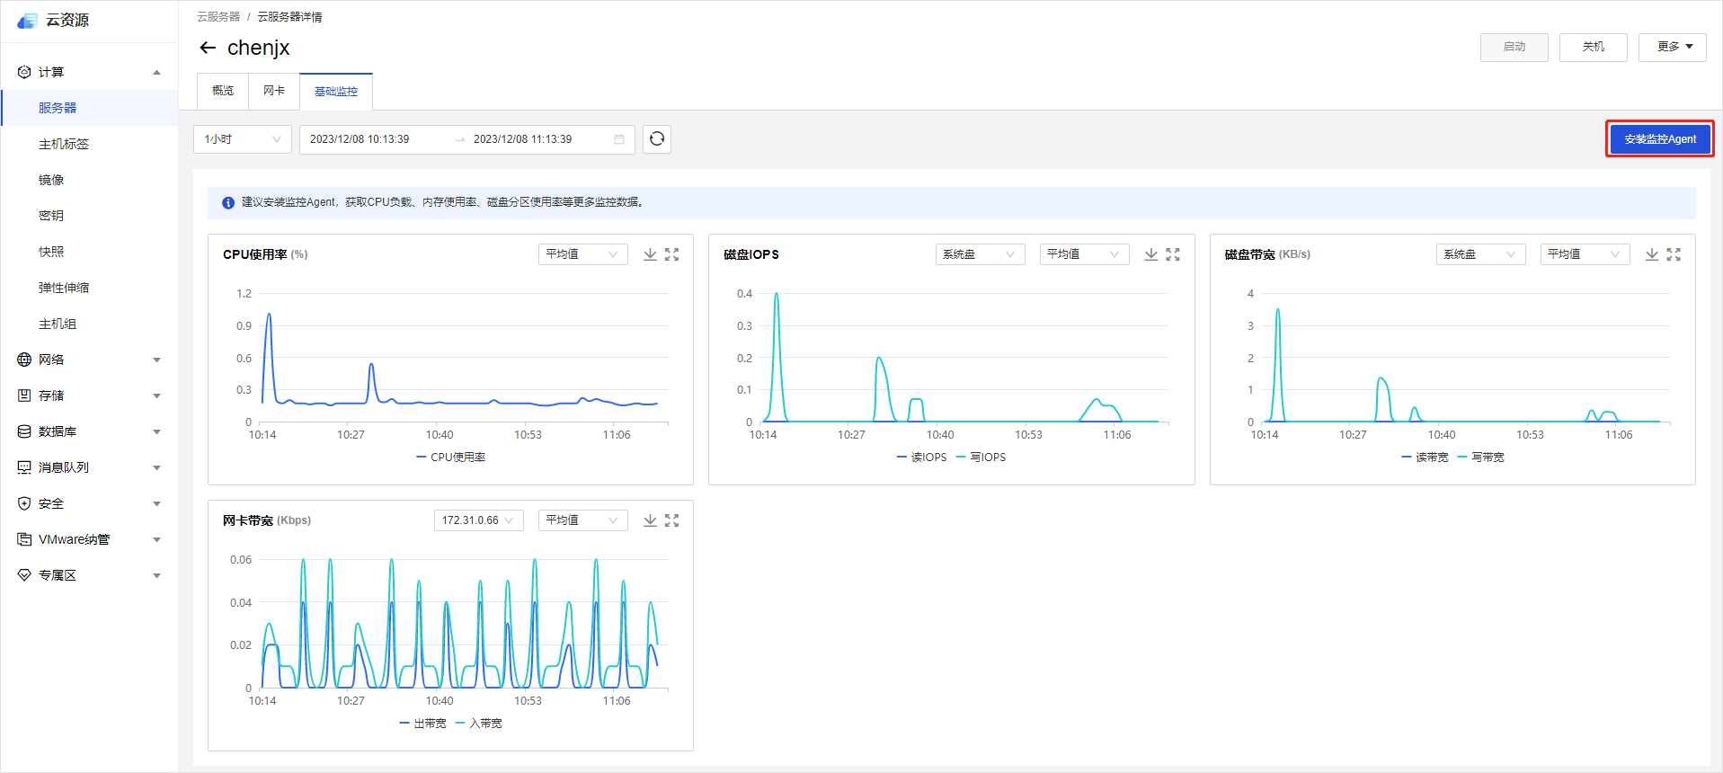1723x773 pixels.
Task: Open the 平均值 dropdown in 磁盘IOPS chart
Action: point(1084,254)
